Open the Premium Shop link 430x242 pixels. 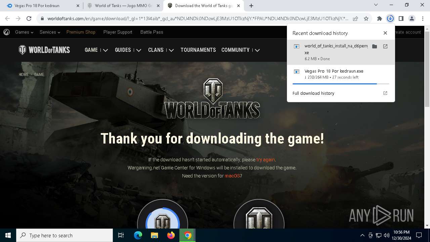(81, 32)
